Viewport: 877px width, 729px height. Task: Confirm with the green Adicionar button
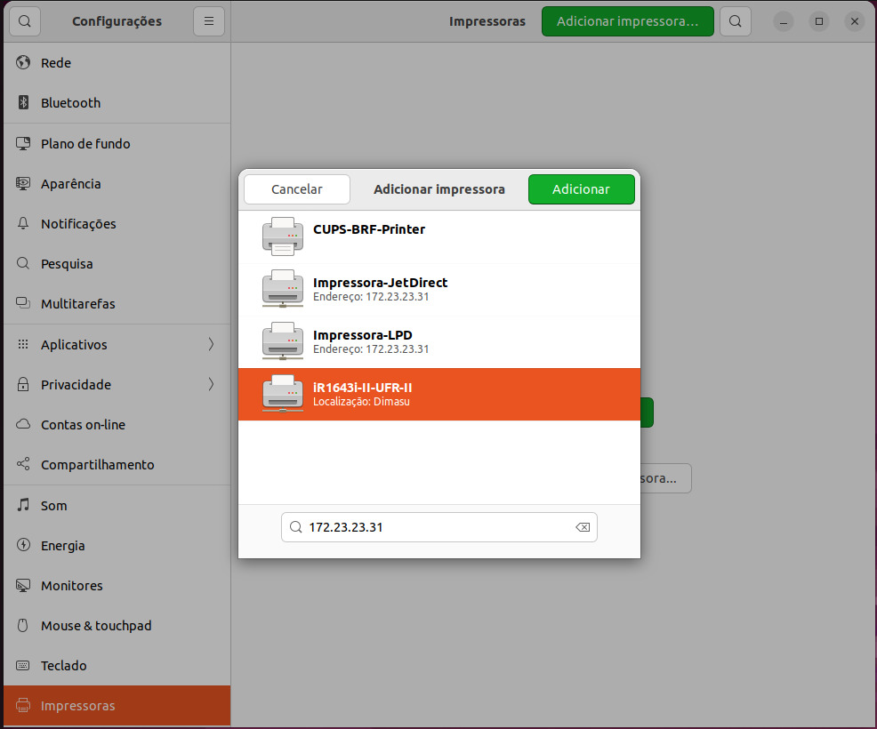click(581, 189)
